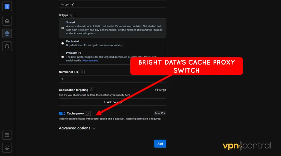Toggle the Cache proxy switch

[62, 113]
